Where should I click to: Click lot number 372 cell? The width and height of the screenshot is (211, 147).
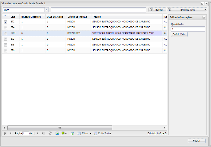tap(14, 22)
